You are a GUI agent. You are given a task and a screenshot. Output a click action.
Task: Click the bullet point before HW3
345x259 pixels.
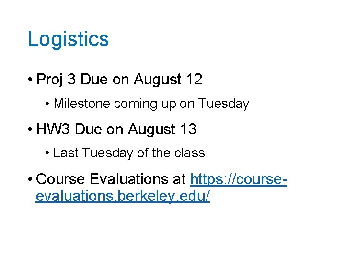click(30, 129)
